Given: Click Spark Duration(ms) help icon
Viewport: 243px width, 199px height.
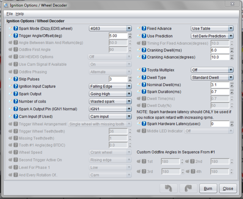Looking at the screenshot, I should tap(144, 92).
